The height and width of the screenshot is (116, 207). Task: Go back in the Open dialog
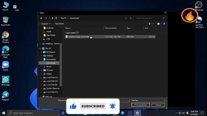click(41, 18)
